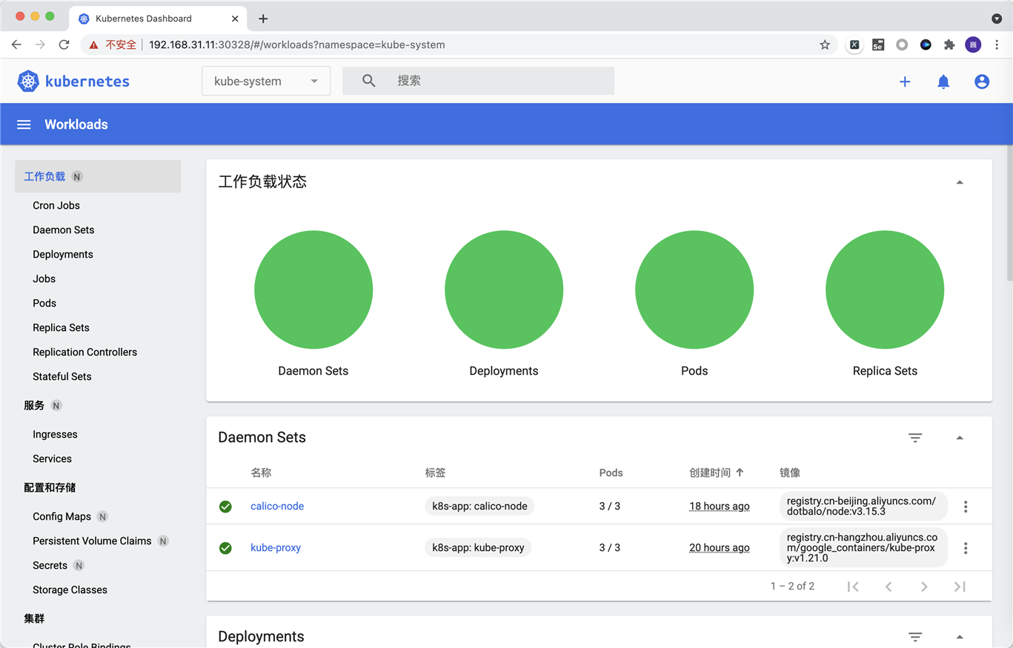The width and height of the screenshot is (1013, 648).
Task: Bookmark this page with star icon
Action: pos(825,44)
